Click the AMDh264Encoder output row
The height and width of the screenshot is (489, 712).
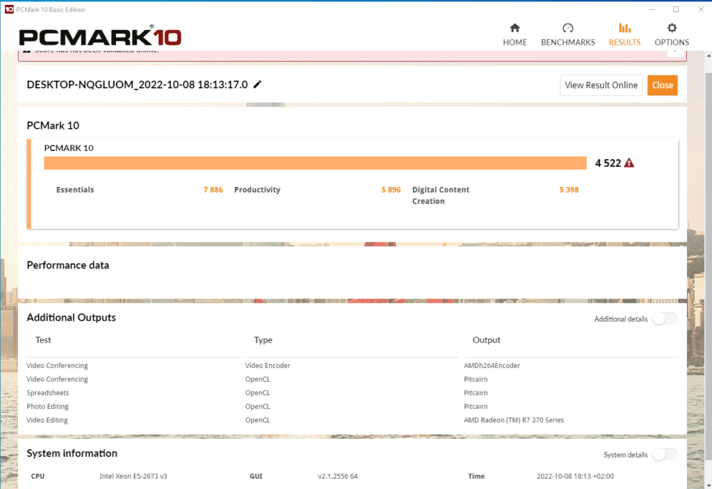pyautogui.click(x=492, y=366)
